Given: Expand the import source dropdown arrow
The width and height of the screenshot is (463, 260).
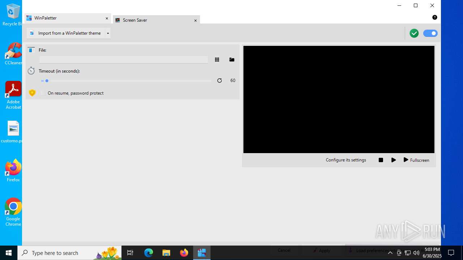Looking at the screenshot, I should click(108, 33).
